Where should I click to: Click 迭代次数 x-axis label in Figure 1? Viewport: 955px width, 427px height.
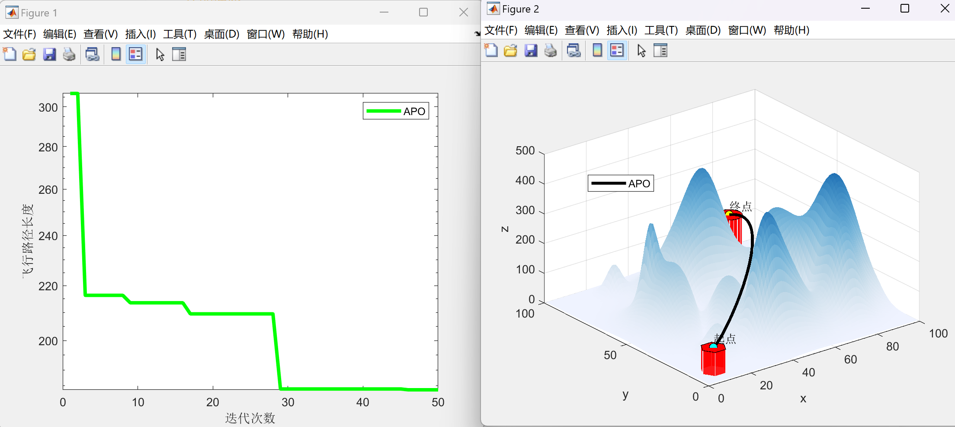coord(250,418)
